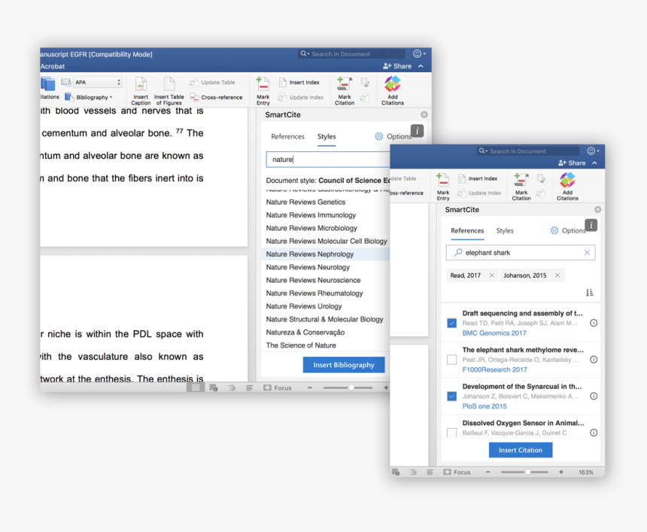Click Add Citations icon in back window
The image size is (647, 532).
pos(393,84)
